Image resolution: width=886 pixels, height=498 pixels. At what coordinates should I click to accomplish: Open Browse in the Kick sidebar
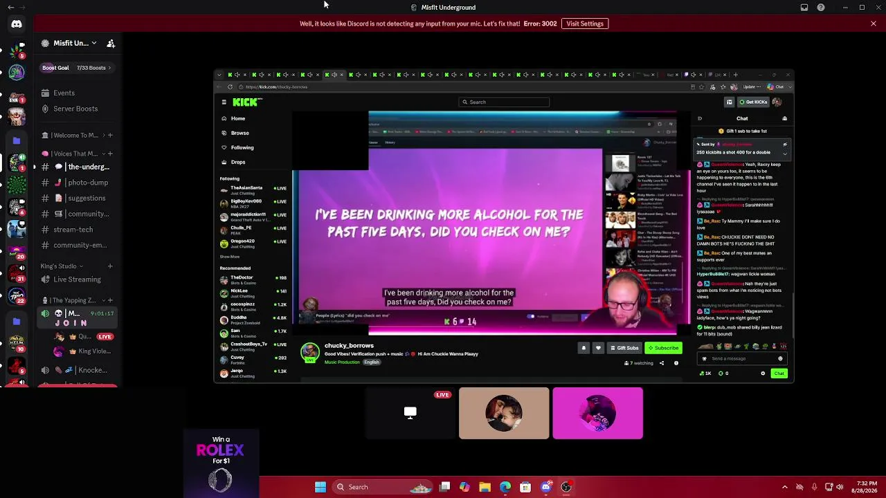(235, 133)
